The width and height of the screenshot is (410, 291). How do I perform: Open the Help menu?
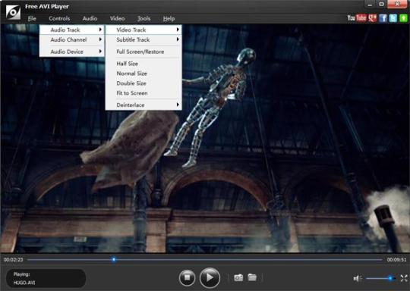tap(169, 18)
